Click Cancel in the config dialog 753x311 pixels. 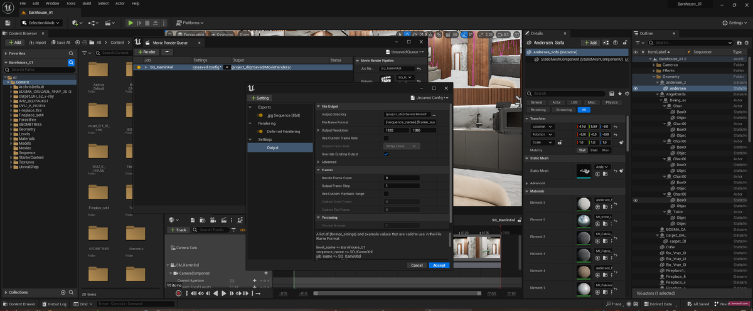click(417, 265)
